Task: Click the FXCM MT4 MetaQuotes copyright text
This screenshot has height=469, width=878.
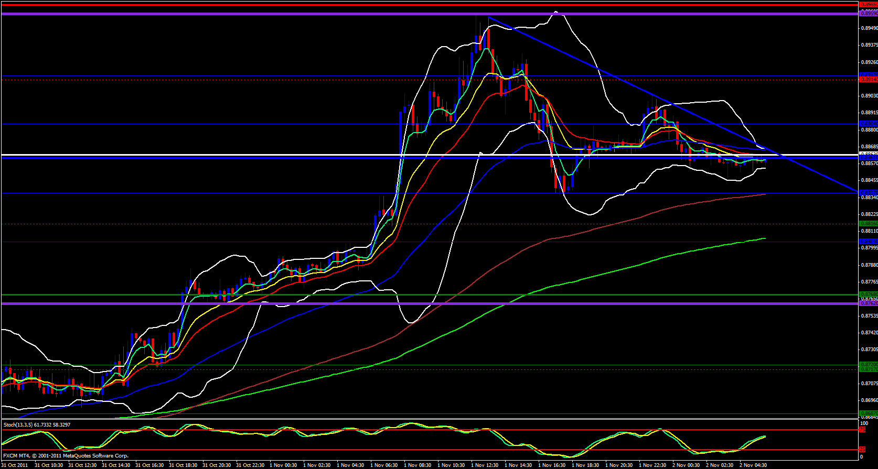Action: coord(66,456)
